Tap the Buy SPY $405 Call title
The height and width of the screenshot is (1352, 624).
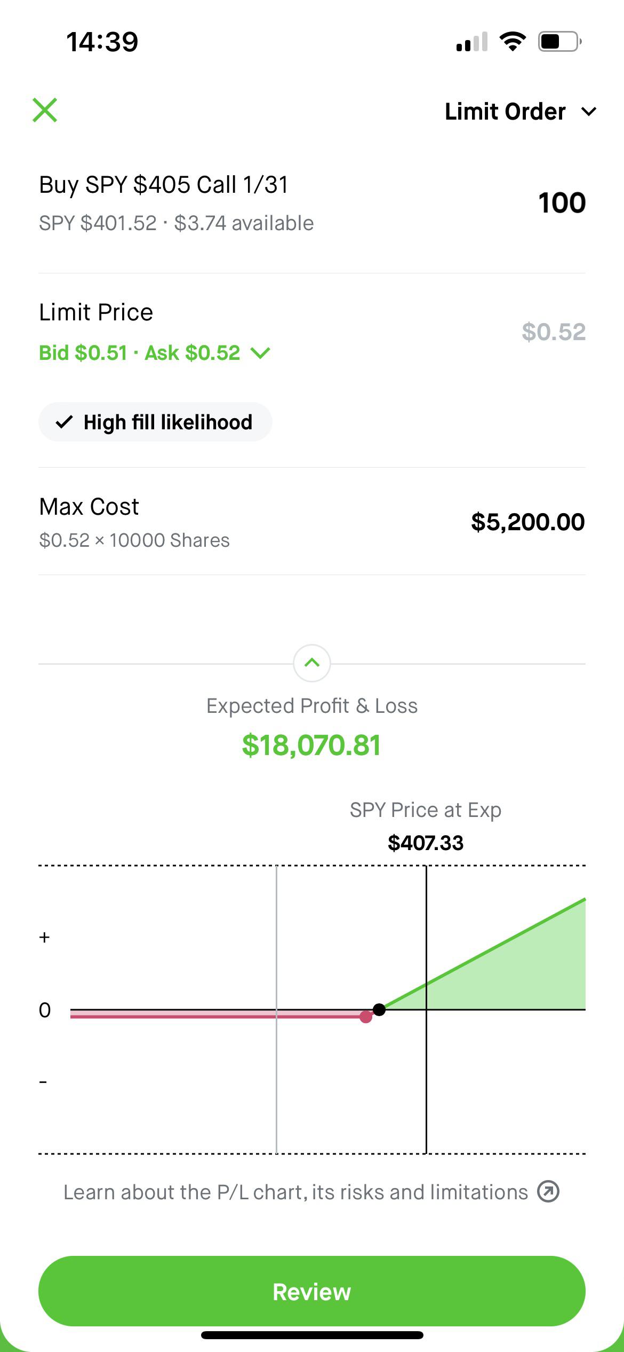click(x=164, y=185)
